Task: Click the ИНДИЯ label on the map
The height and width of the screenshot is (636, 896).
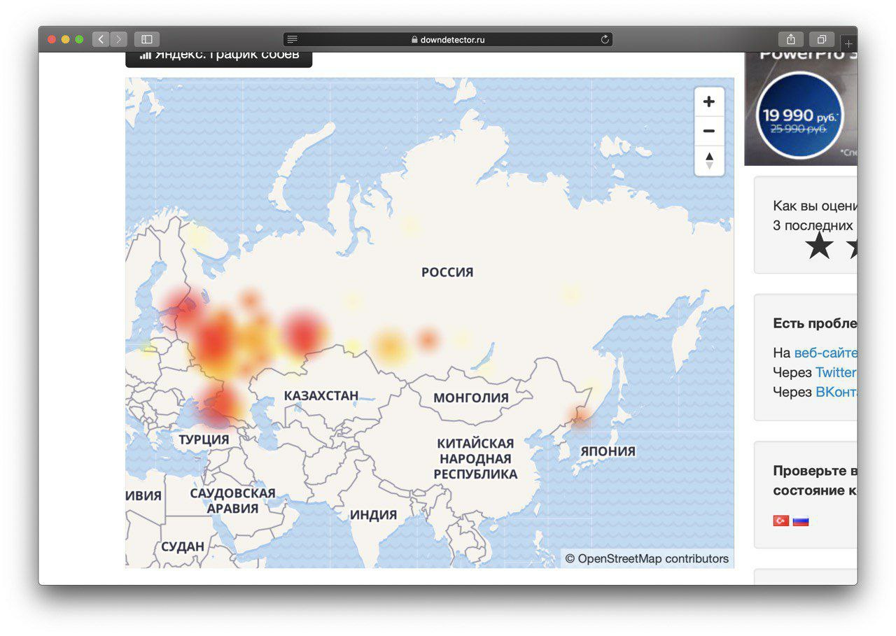Action: [373, 515]
